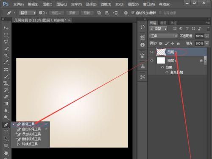Open the Clone Source panel icon
The image size is (212, 159).
click(x=142, y=66)
